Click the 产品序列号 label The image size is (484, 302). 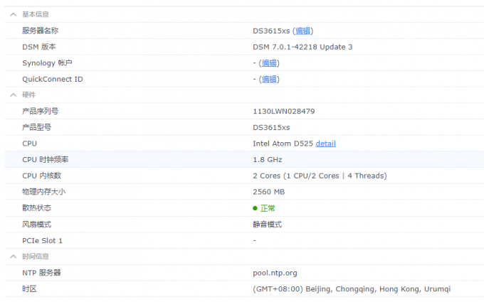40,112
